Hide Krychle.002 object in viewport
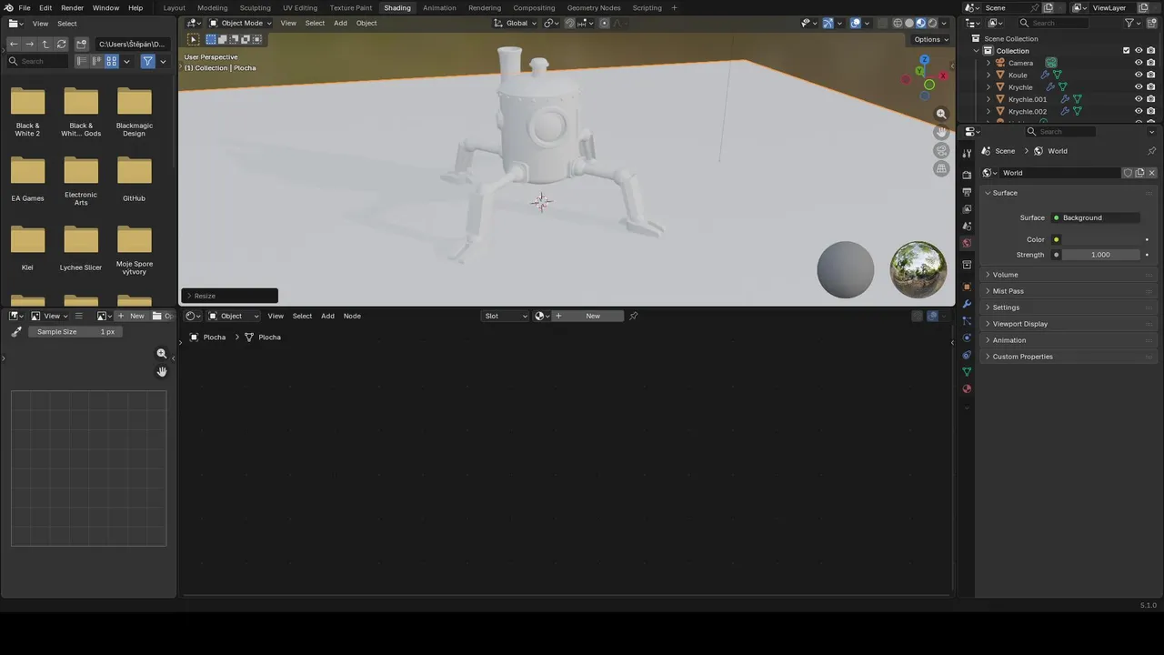This screenshot has width=1164, height=655. click(x=1139, y=111)
